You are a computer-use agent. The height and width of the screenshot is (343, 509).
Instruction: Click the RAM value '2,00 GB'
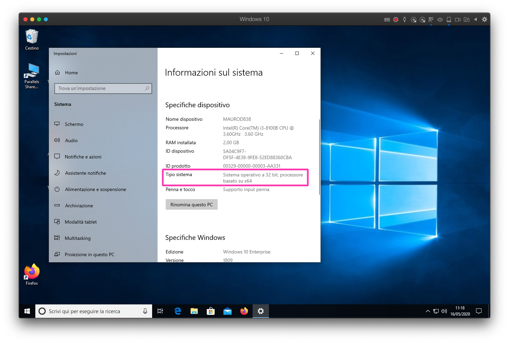(231, 142)
